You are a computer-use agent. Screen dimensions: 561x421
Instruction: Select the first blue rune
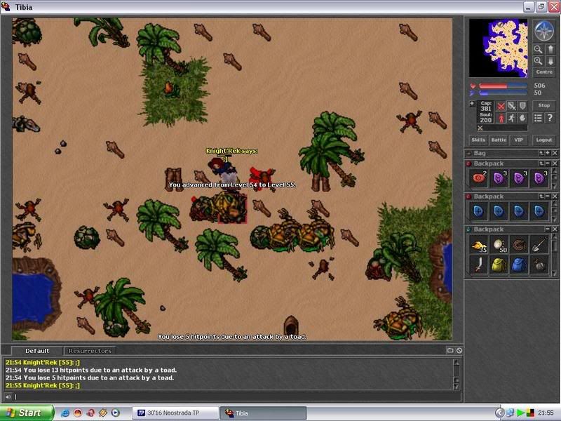[479, 211]
